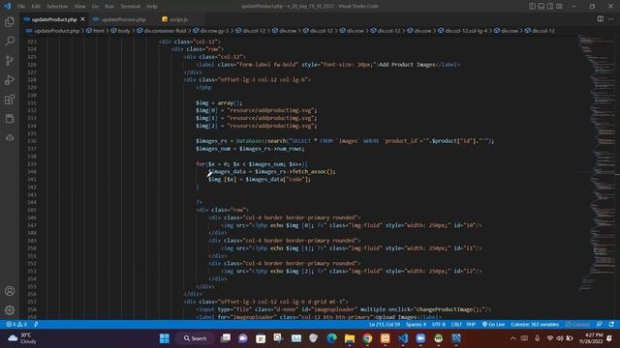Viewport: 620px width, 348px height.
Task: Click the Windows Start button
Action: point(165,338)
